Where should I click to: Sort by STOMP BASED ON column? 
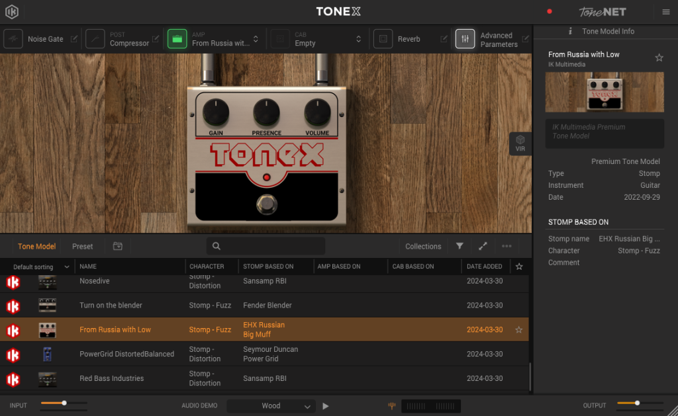(268, 267)
